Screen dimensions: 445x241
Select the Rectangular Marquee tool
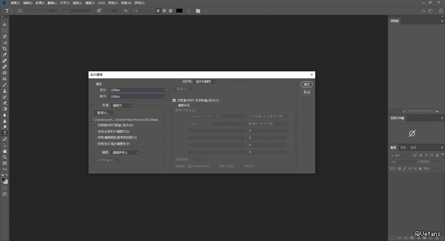(5, 31)
